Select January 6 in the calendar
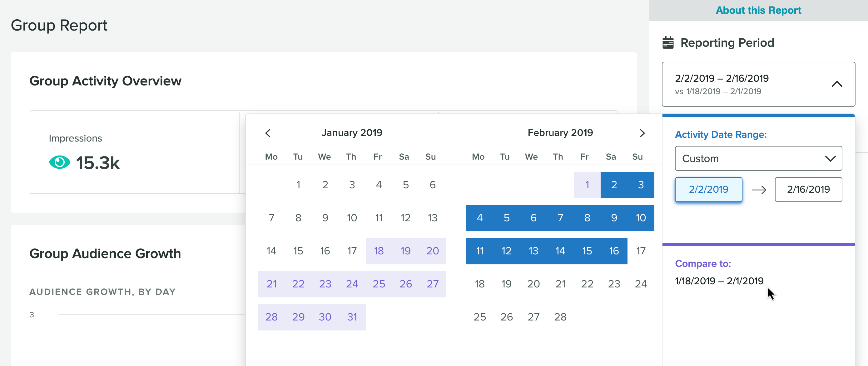The width and height of the screenshot is (868, 366). pos(433,185)
